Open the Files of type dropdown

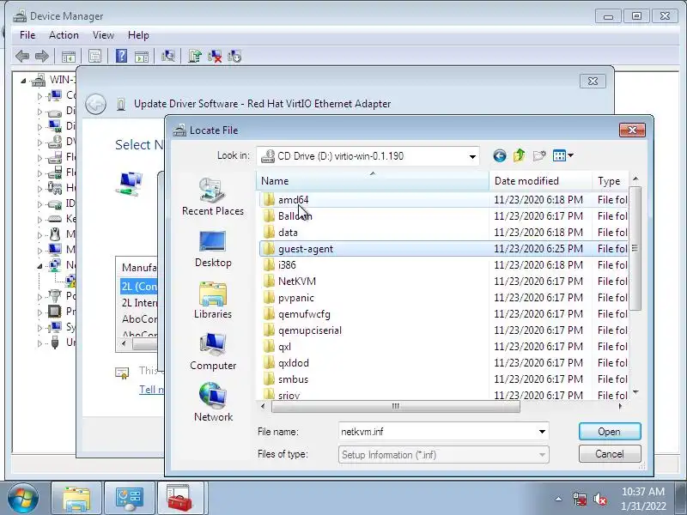(x=542, y=455)
